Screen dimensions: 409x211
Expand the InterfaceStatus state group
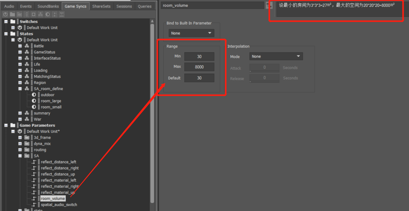[20, 58]
